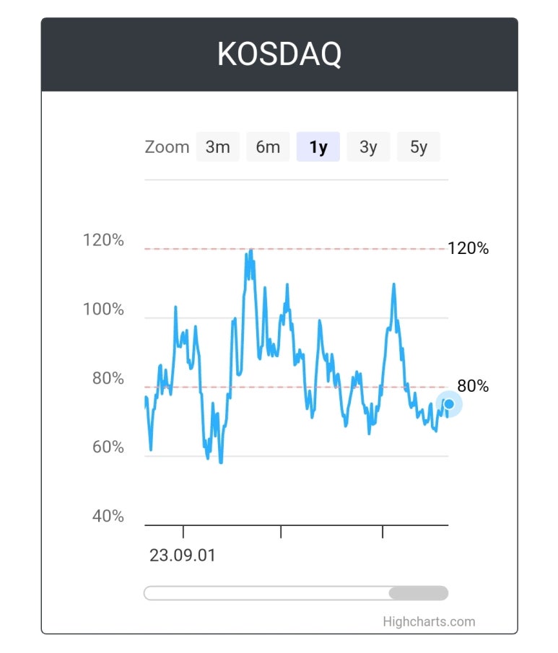
Task: Click the Zoom label text
Action: coord(167,147)
